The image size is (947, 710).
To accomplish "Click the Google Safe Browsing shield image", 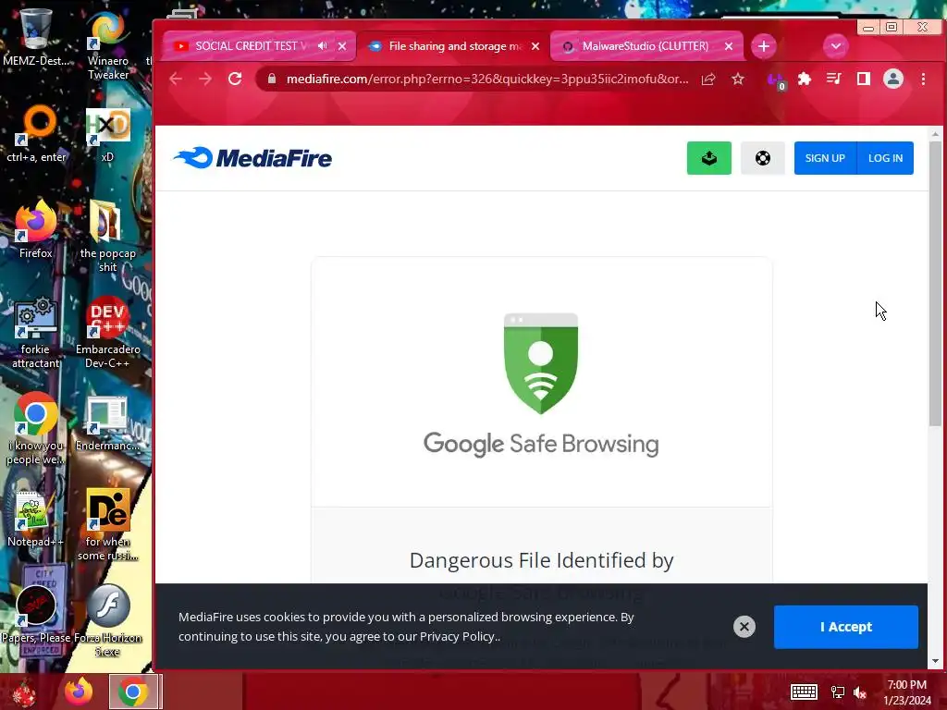I will pyautogui.click(x=540, y=363).
